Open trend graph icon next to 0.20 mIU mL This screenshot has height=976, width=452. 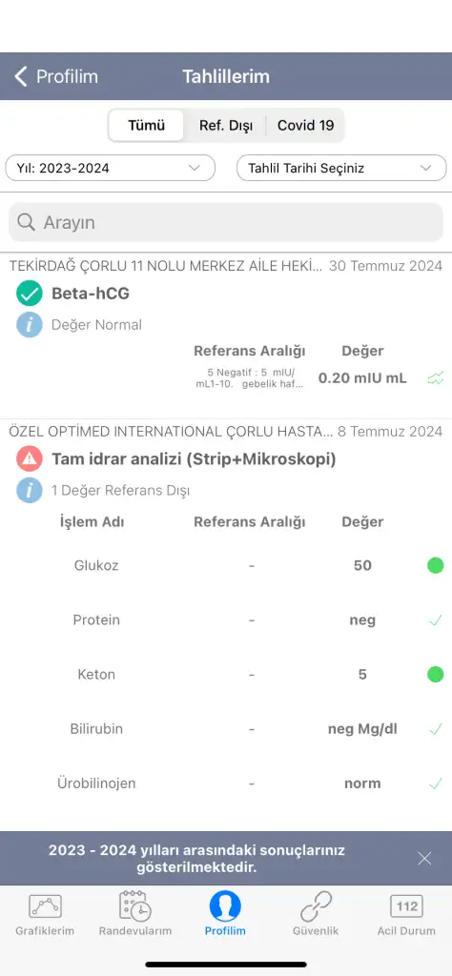coord(436,377)
